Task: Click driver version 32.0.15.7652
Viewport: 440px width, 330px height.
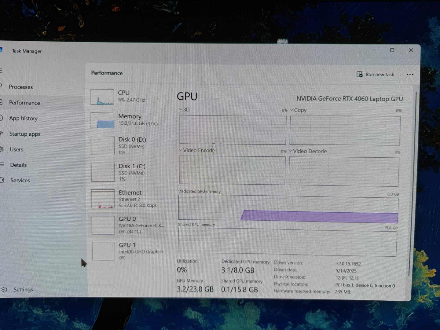Action: click(x=348, y=263)
